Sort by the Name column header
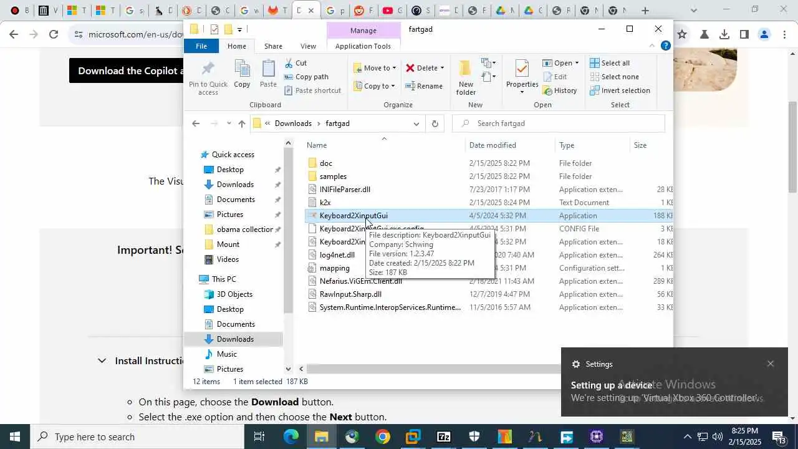 317,145
